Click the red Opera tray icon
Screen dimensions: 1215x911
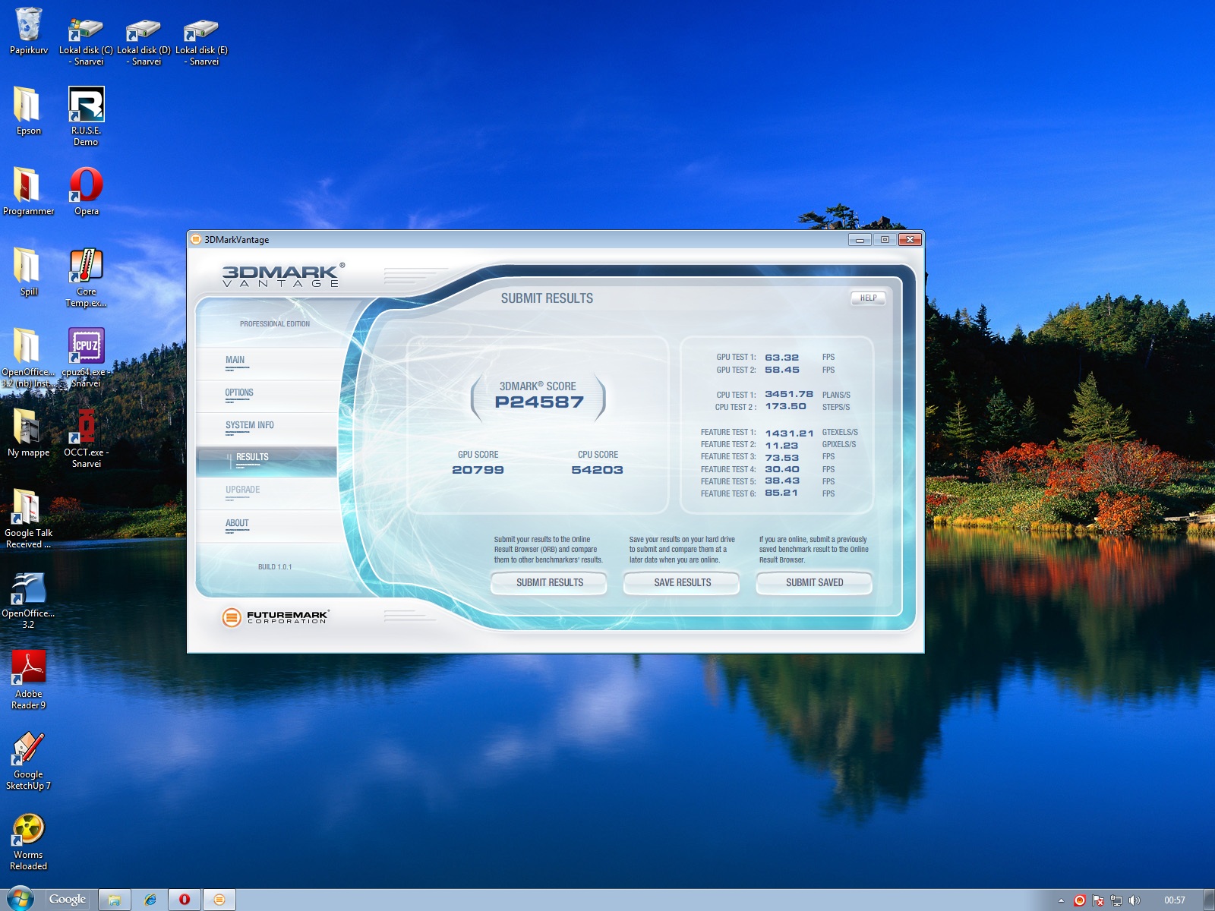1080,900
